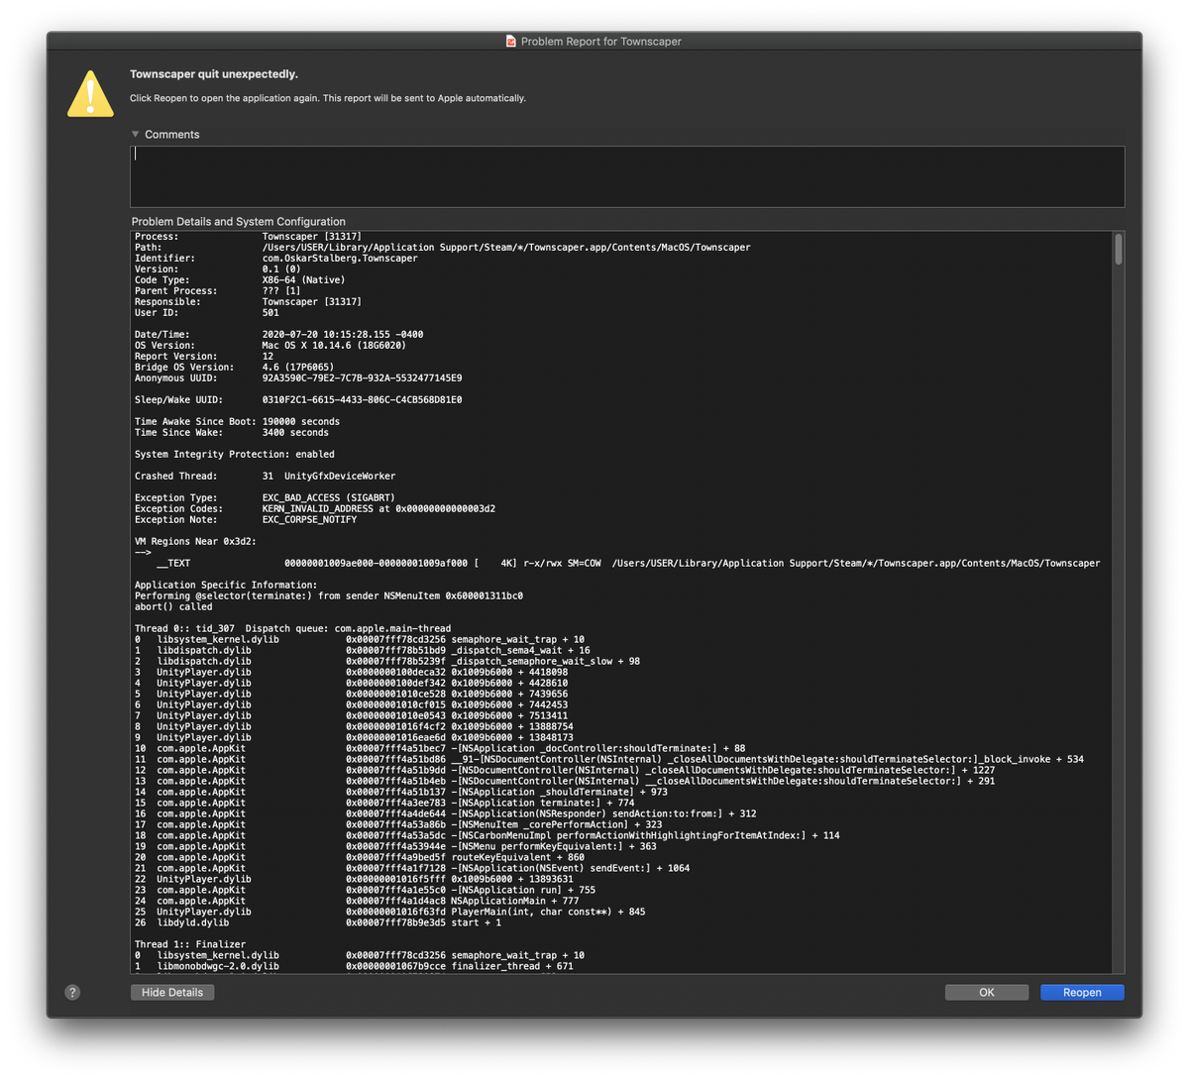Reopen the Townscaper application

(1082, 992)
